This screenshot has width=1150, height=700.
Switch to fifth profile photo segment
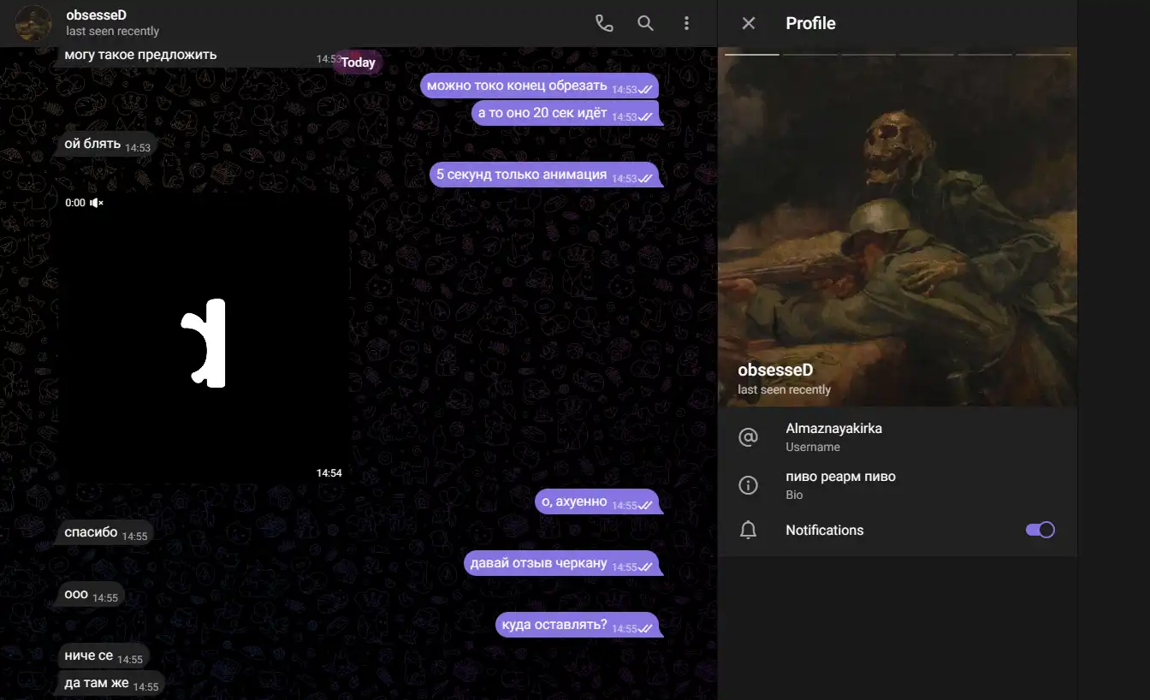(x=985, y=54)
